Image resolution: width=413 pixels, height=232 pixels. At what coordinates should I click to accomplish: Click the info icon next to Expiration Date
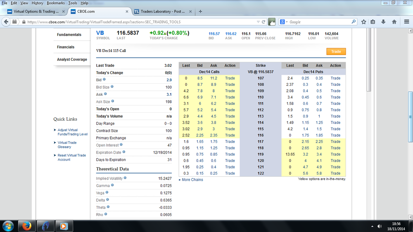click(x=124, y=152)
